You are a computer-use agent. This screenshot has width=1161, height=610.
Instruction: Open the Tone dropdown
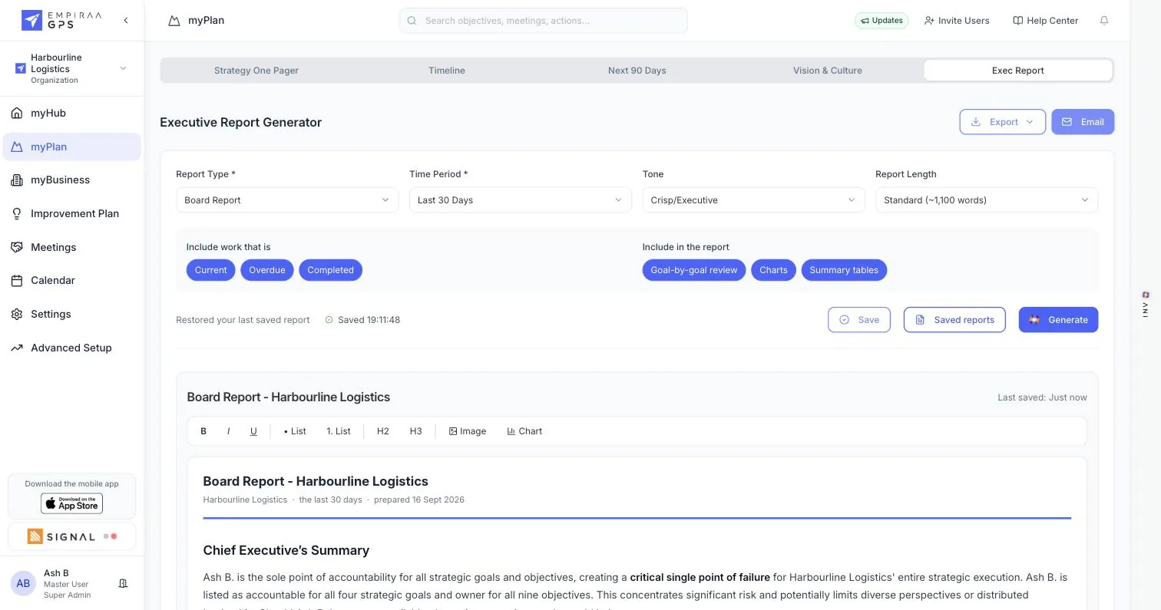[753, 200]
